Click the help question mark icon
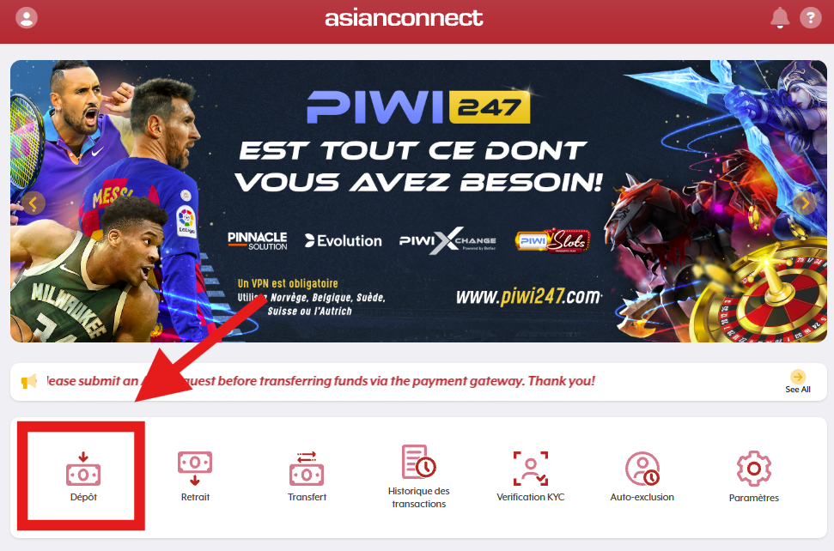 (811, 17)
